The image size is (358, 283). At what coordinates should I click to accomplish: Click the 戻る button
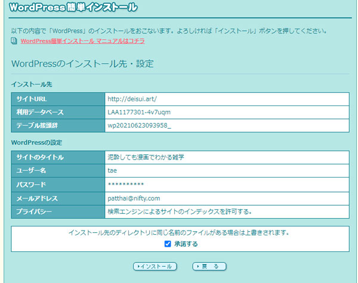(x=209, y=266)
